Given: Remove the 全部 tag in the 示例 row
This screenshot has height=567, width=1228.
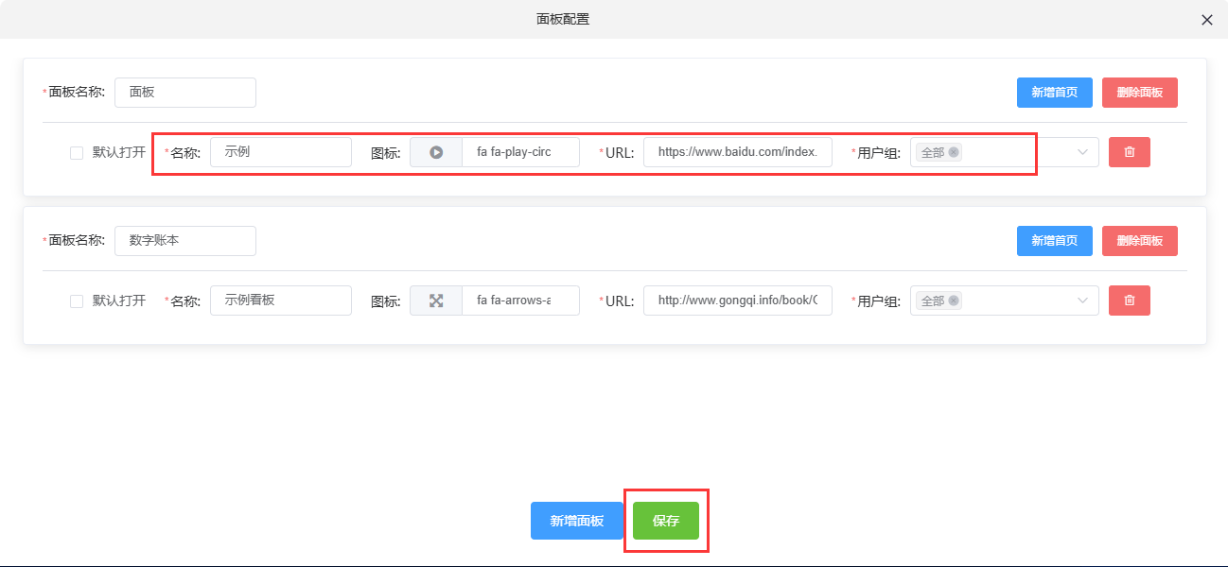Looking at the screenshot, I should tap(954, 152).
